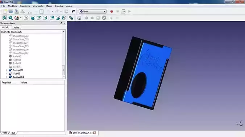This screenshot has height=137, width=245.
Task: Open the Aiuto menu
Action: (69, 6)
